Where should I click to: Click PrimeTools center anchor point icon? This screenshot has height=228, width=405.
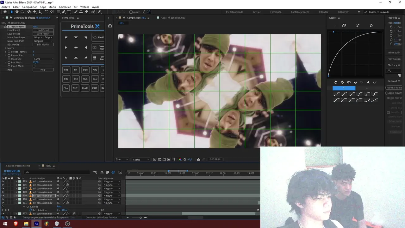pos(76,47)
